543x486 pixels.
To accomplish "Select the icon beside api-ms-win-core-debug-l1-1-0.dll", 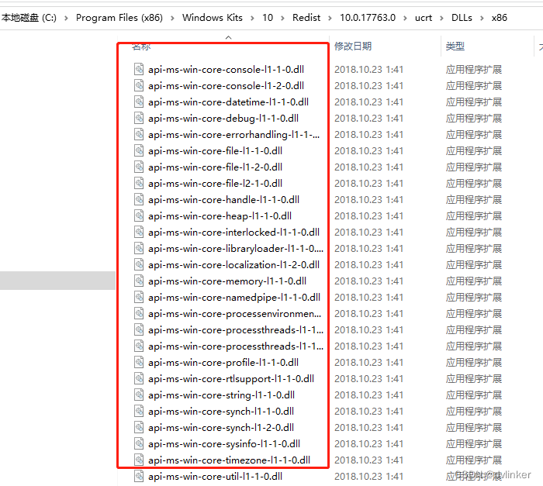I will [139, 118].
